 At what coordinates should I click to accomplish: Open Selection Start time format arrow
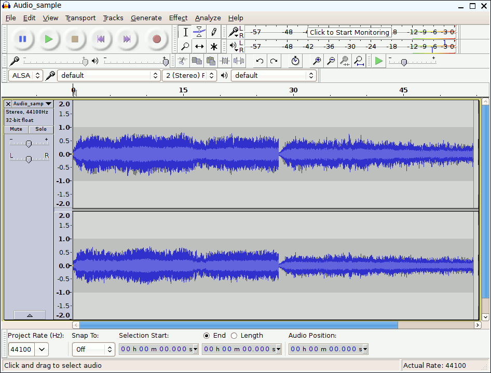coord(196,349)
